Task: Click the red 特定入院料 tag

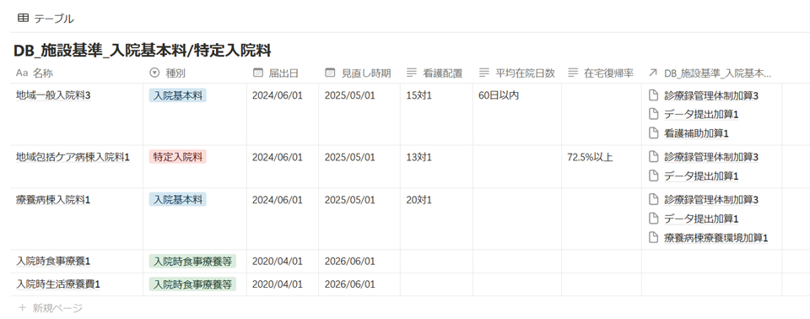Action: coord(178,157)
